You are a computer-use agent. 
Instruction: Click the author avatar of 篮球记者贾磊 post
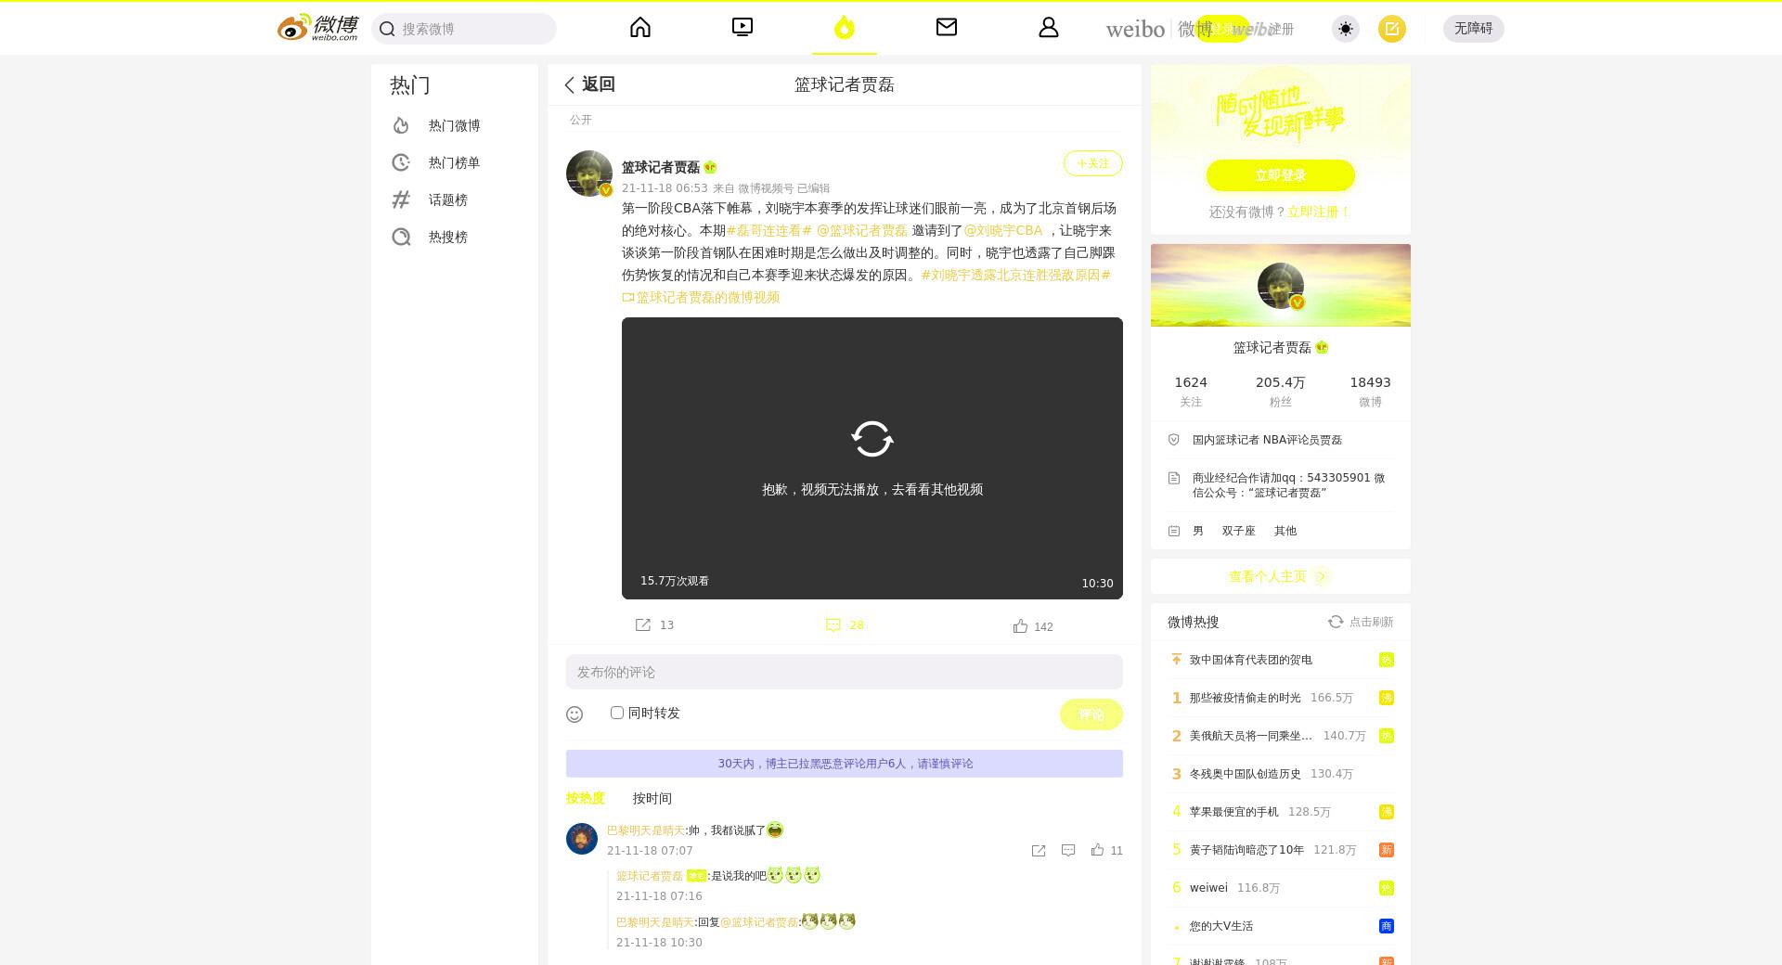tap(589, 174)
